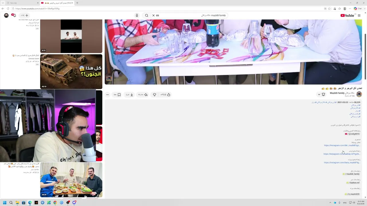Reload the page
367x206 pixels.
pos(8,9)
